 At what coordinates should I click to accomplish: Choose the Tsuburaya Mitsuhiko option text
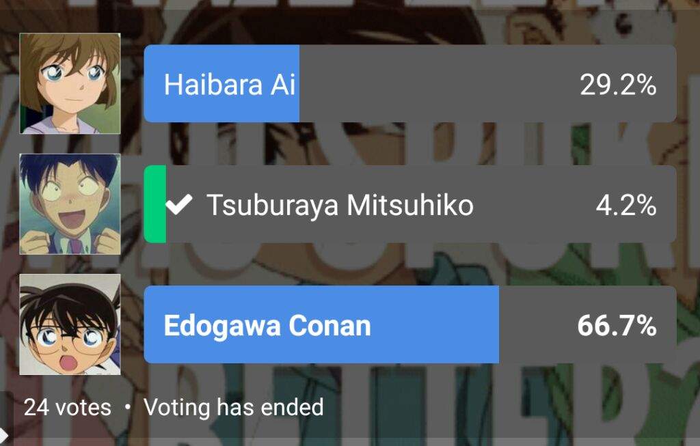[340, 205]
